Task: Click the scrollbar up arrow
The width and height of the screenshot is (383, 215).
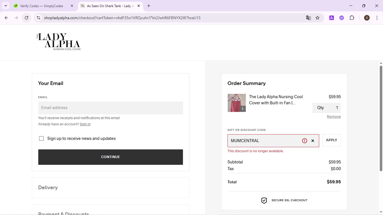Action: (381, 63)
